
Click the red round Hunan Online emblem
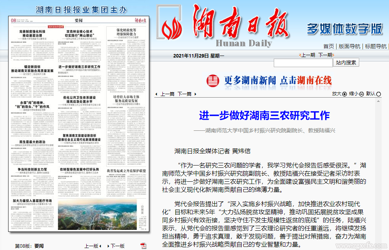click(213, 81)
